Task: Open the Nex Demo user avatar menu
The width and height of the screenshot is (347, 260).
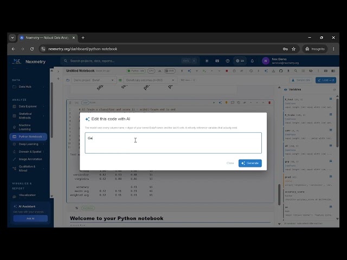Action: point(266,61)
